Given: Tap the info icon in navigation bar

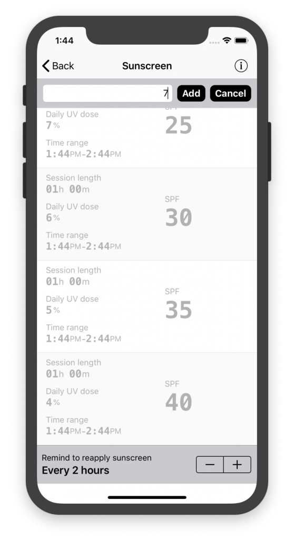Looking at the screenshot, I should click(x=241, y=65).
